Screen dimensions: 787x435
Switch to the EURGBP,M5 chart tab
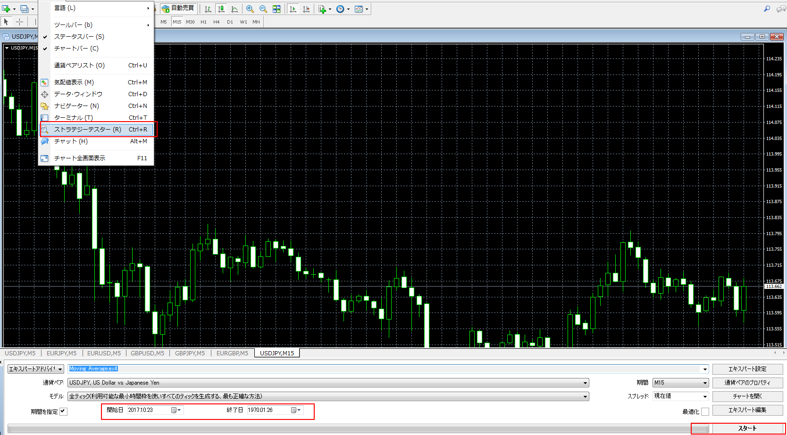click(232, 353)
